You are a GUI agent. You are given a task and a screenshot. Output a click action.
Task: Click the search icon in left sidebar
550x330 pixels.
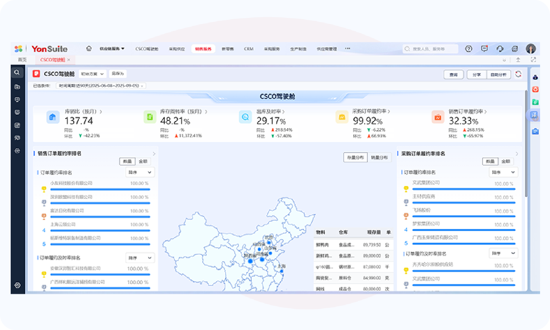point(17,72)
